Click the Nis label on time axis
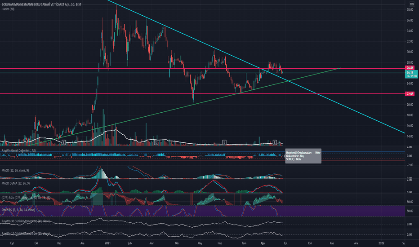 177,243
